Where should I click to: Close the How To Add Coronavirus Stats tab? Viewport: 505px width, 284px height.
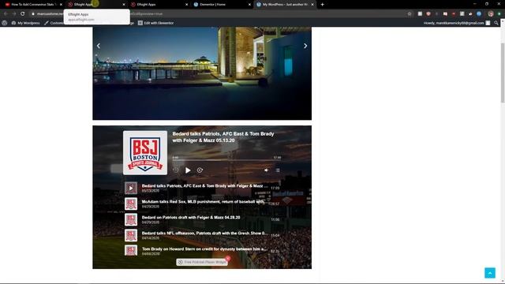pyautogui.click(x=61, y=5)
